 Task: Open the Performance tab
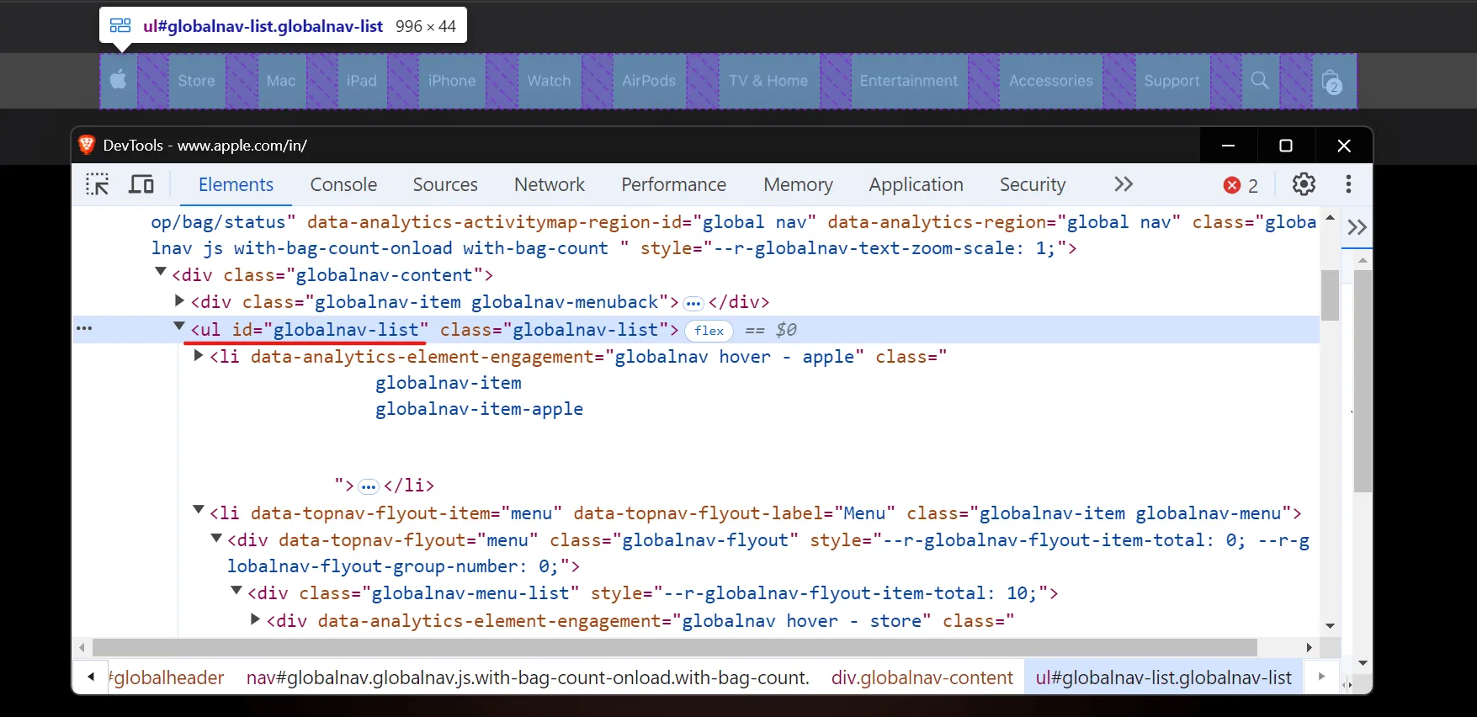(x=673, y=184)
